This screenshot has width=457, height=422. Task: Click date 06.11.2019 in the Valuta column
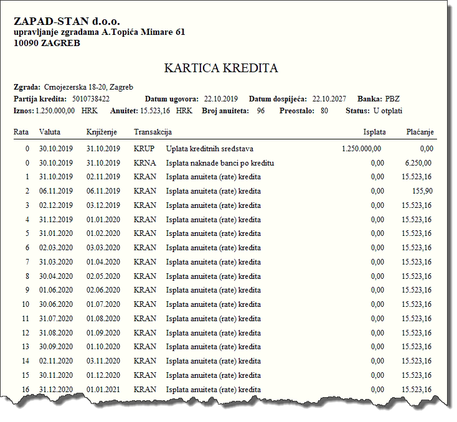56,191
